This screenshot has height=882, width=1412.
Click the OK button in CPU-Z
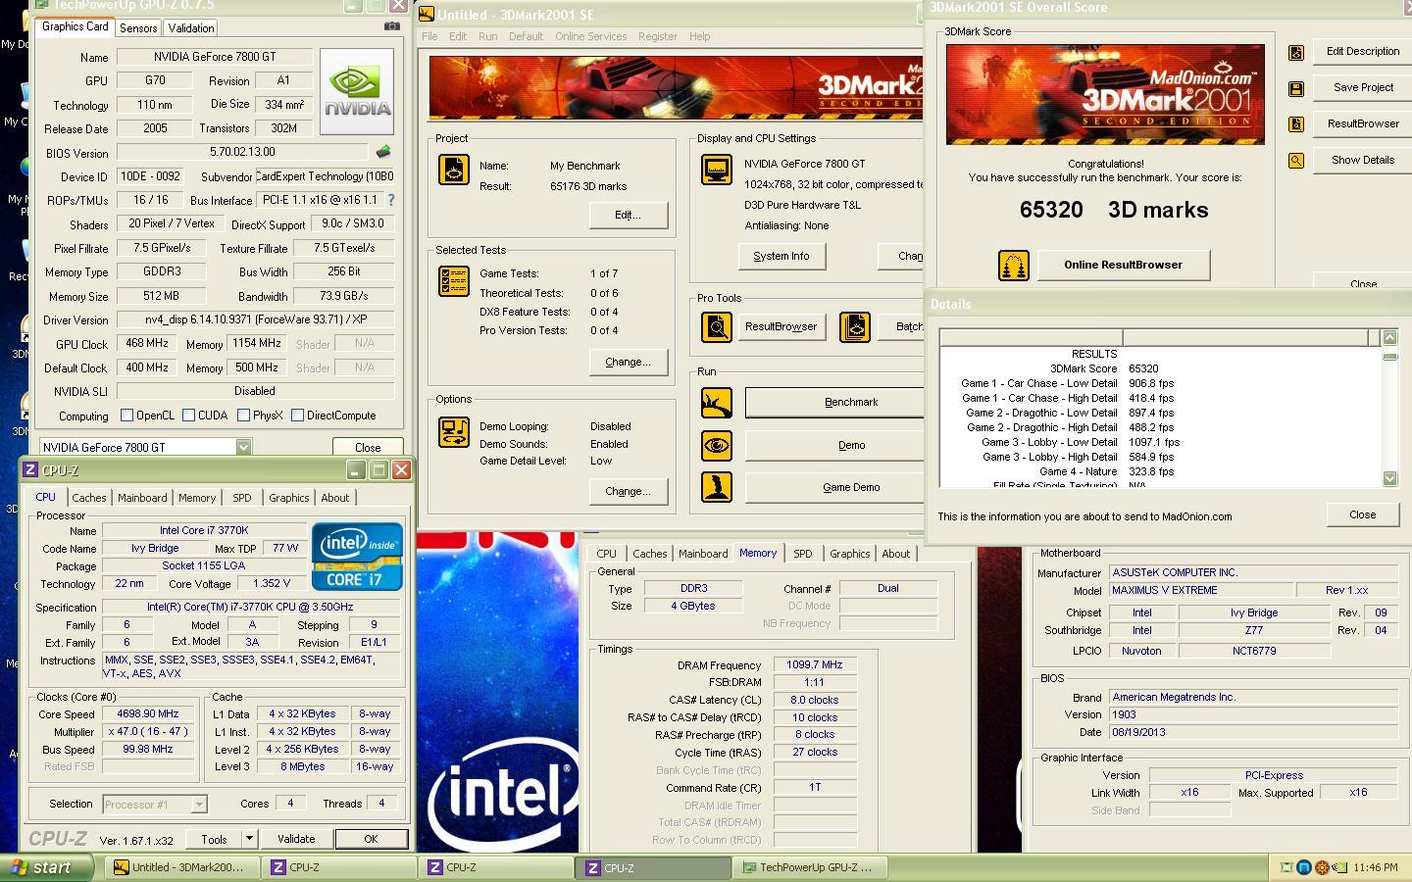[371, 839]
